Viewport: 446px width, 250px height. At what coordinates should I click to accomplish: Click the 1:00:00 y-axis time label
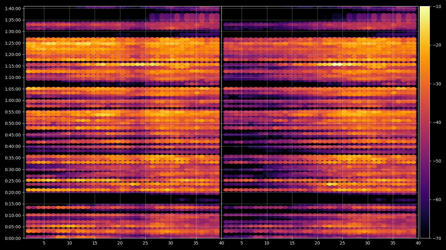[x=13, y=100]
